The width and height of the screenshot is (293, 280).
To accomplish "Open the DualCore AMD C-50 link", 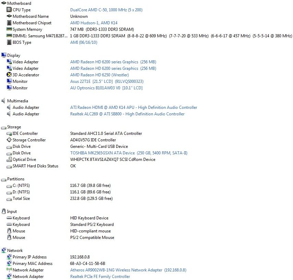I will [x=106, y=10].
